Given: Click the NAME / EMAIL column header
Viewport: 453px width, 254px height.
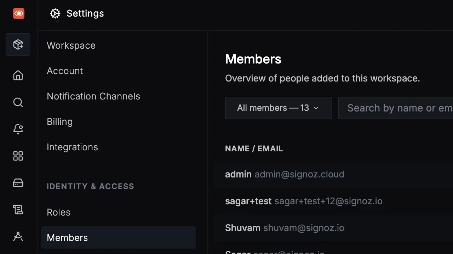Looking at the screenshot, I should point(254,149).
